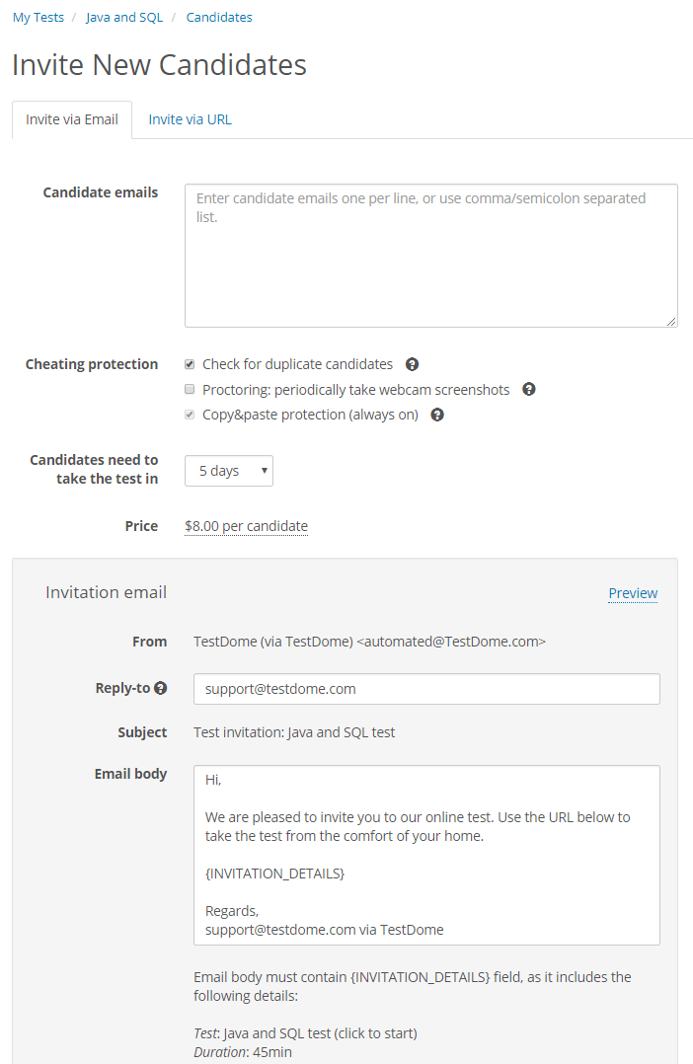The height and width of the screenshot is (1064, 693).
Task: Click the Reply-to email input field
Action: (426, 689)
